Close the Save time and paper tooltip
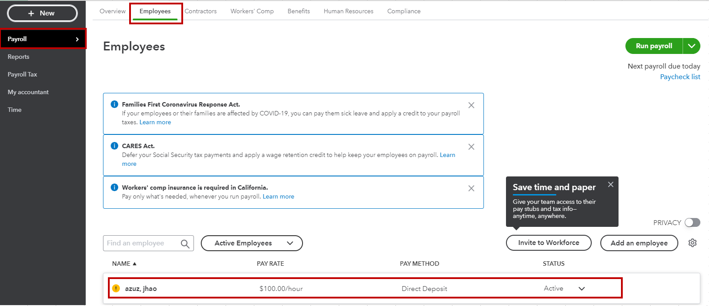709x306 pixels. (x=610, y=184)
